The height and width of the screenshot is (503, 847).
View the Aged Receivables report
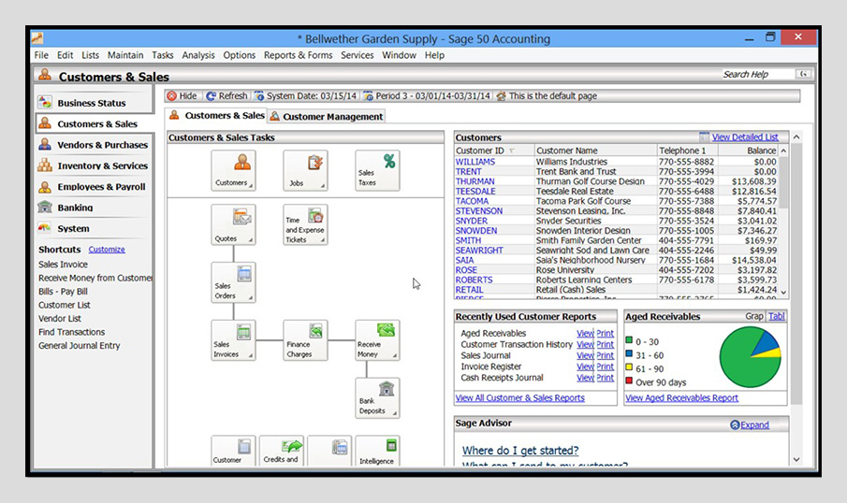[586, 334]
